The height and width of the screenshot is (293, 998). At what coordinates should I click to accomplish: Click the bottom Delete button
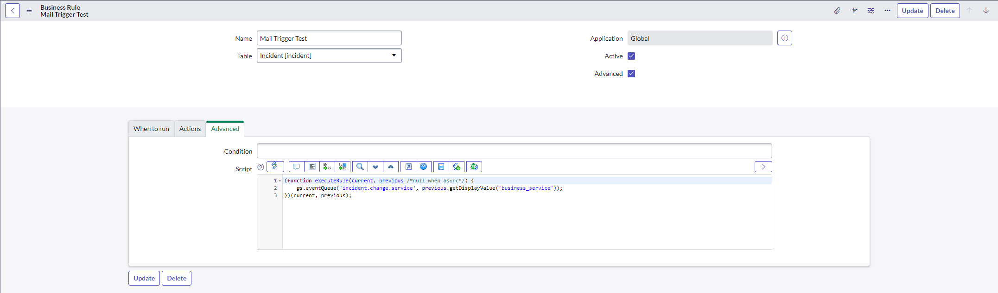(x=177, y=278)
